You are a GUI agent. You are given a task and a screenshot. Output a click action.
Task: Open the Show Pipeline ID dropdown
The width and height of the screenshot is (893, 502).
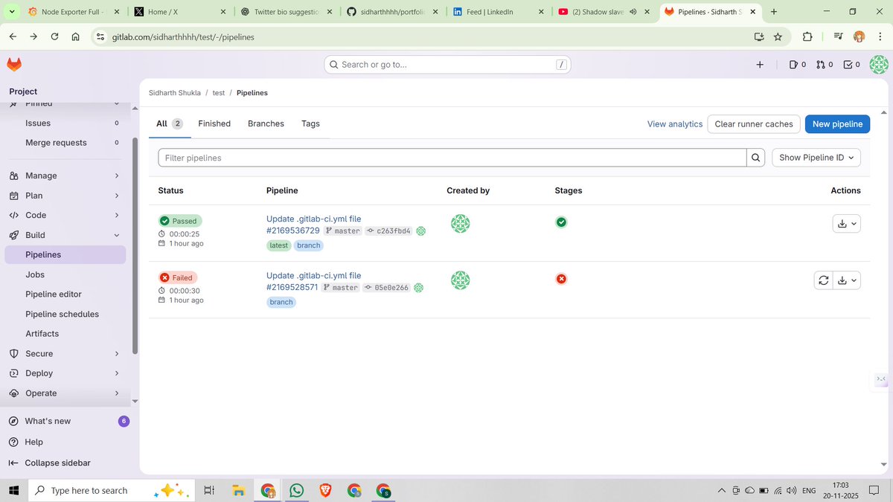coord(816,157)
